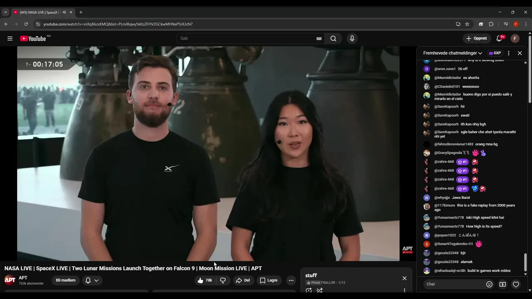Click the address bar URL
The width and height of the screenshot is (532, 299).
(x=118, y=24)
